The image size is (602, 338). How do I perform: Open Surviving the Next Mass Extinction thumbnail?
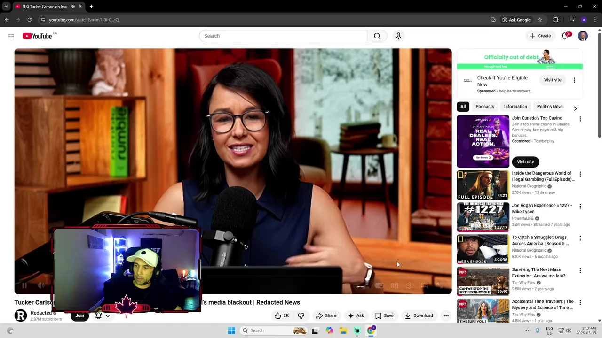coord(483,281)
